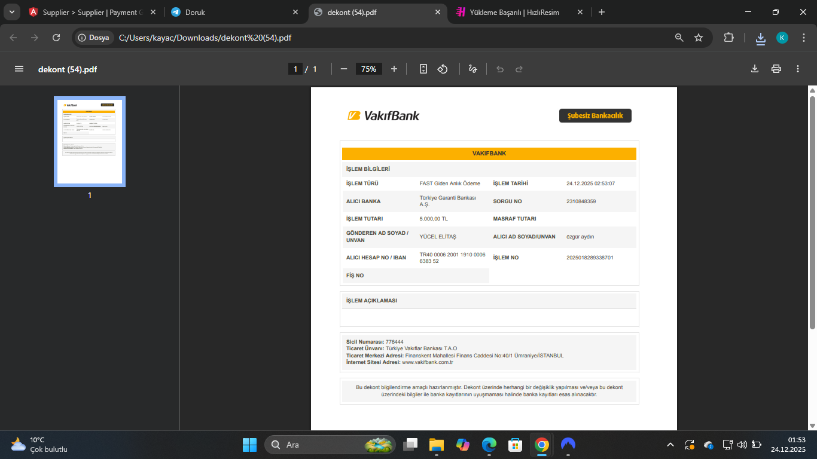Click the sender name YÜCEL ELİTAŞ

[438, 237]
